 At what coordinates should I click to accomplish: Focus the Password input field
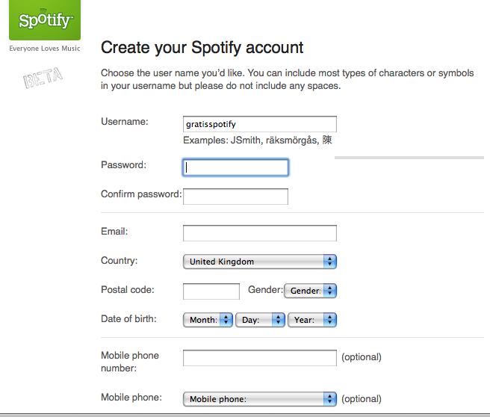click(x=235, y=167)
